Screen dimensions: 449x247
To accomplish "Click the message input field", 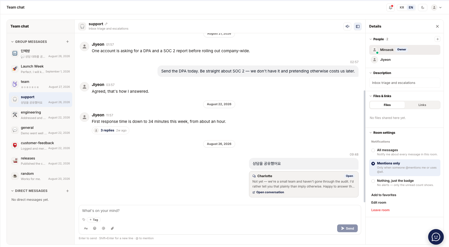I will (220, 211).
